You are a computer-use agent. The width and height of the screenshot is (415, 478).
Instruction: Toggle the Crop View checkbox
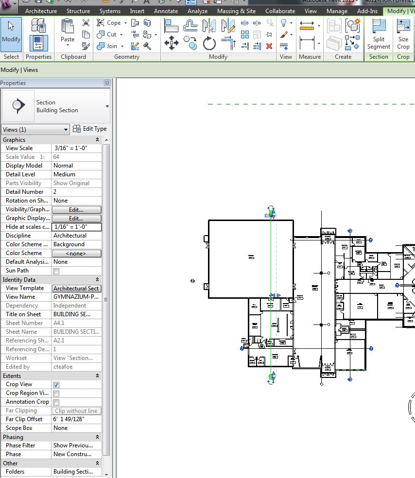56,384
